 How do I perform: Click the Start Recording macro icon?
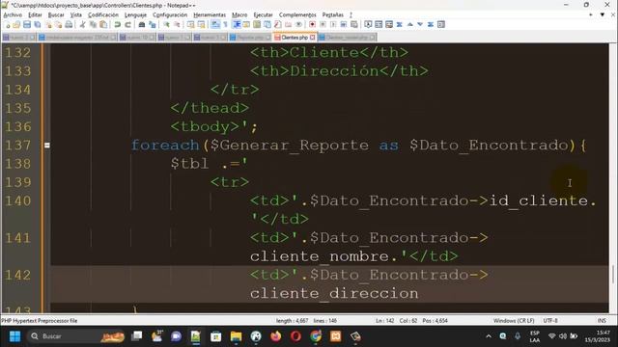point(312,24)
